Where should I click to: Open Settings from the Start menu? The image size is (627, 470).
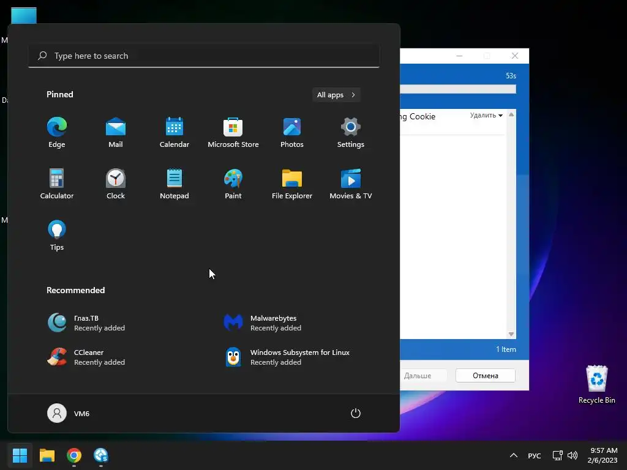point(351,133)
